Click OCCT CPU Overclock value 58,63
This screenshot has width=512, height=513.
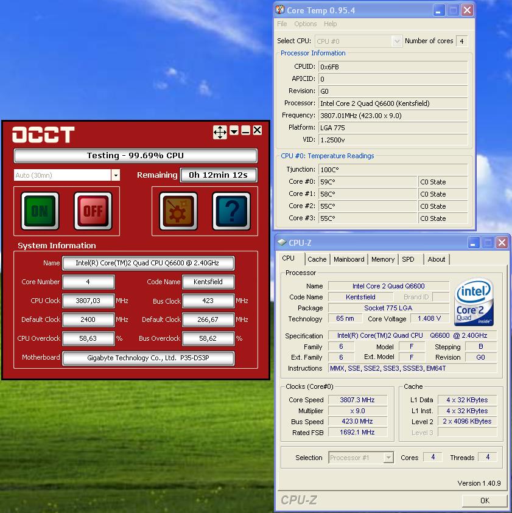tap(88, 338)
